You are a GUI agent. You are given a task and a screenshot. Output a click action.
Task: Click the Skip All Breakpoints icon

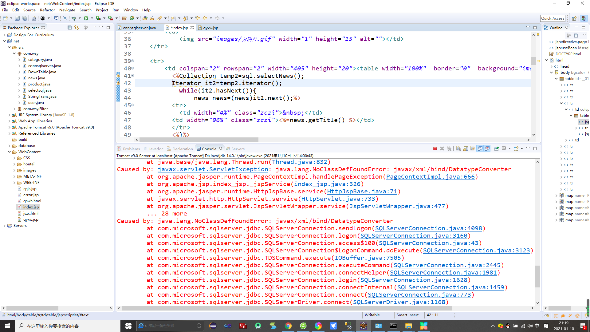[x=65, y=18]
